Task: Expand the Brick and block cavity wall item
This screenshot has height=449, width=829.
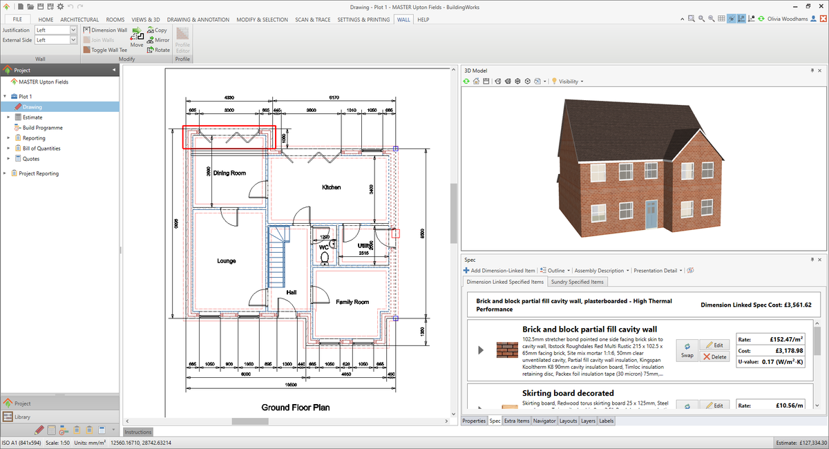Action: click(481, 351)
